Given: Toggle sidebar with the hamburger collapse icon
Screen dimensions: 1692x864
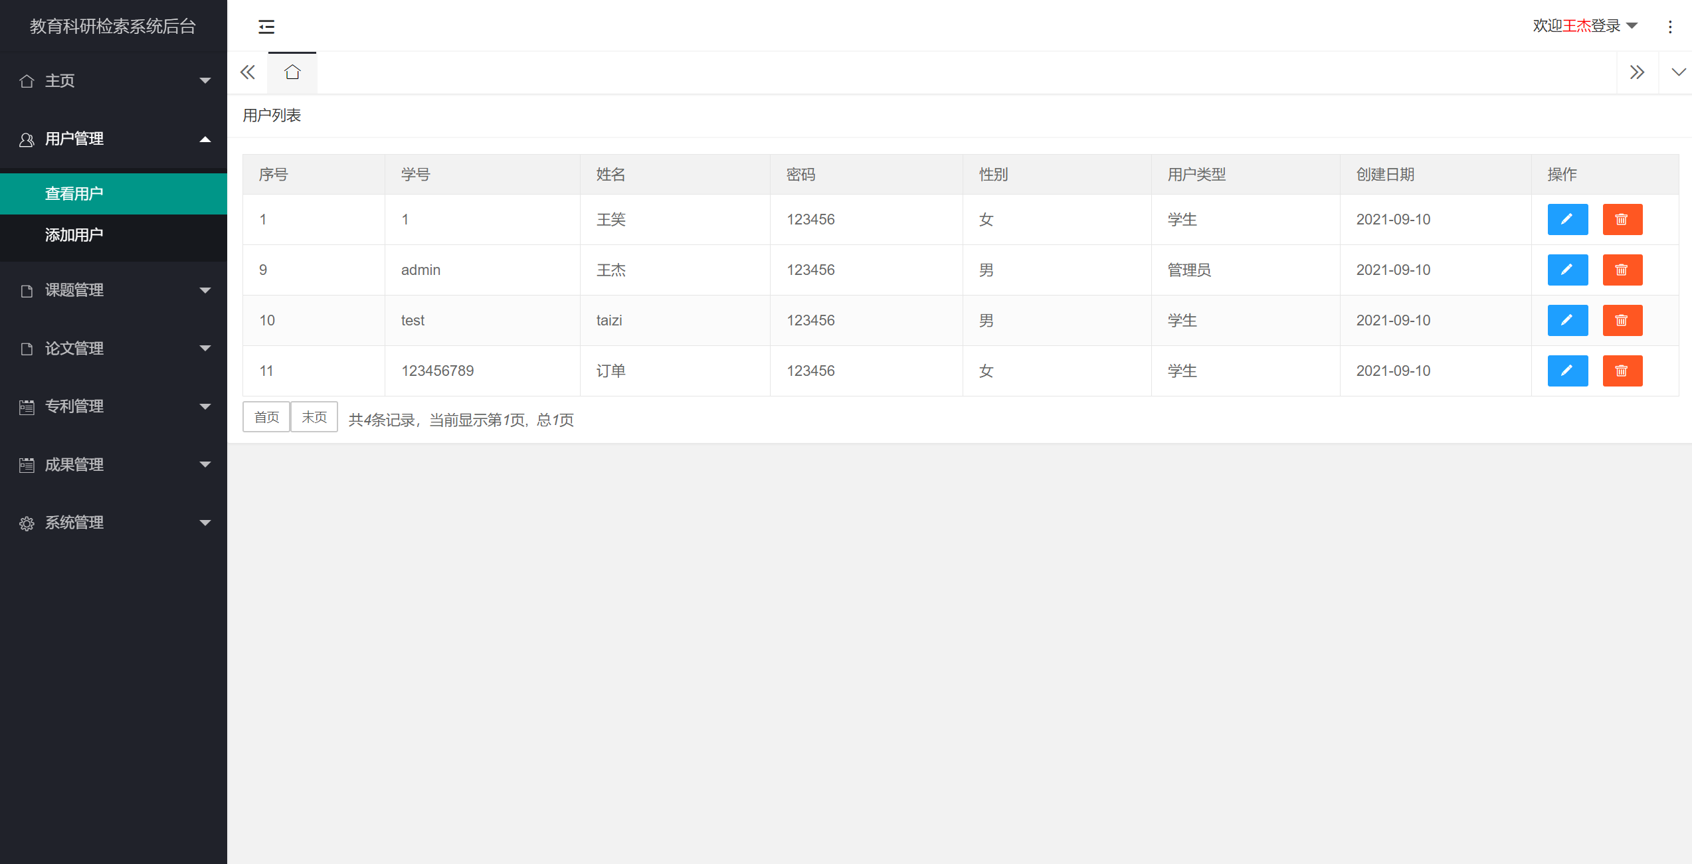Looking at the screenshot, I should tap(266, 27).
